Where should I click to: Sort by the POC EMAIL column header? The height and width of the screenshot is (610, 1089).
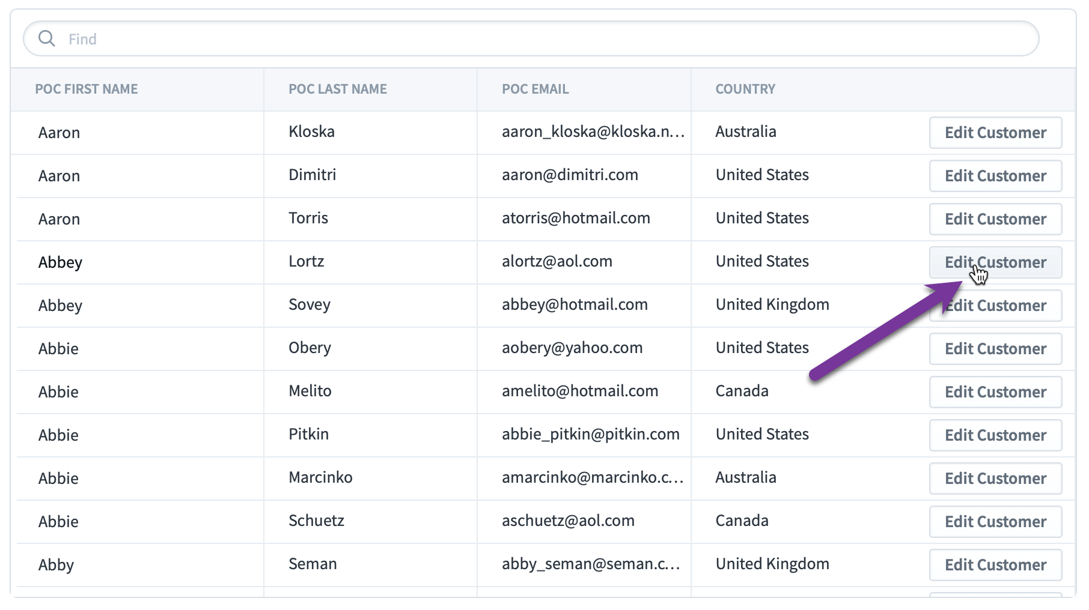[x=534, y=89]
